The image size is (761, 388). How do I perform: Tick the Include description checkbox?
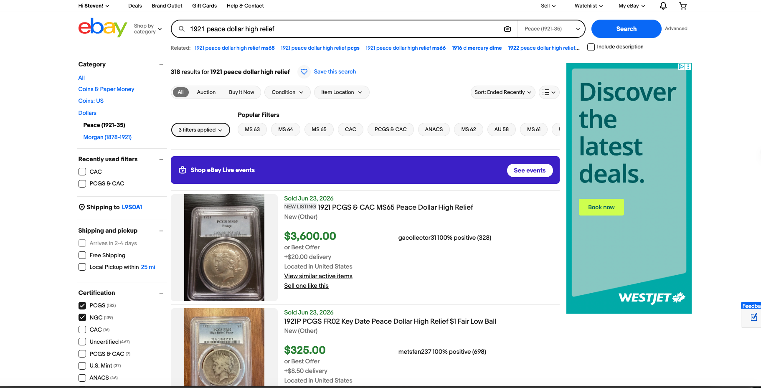(x=591, y=47)
